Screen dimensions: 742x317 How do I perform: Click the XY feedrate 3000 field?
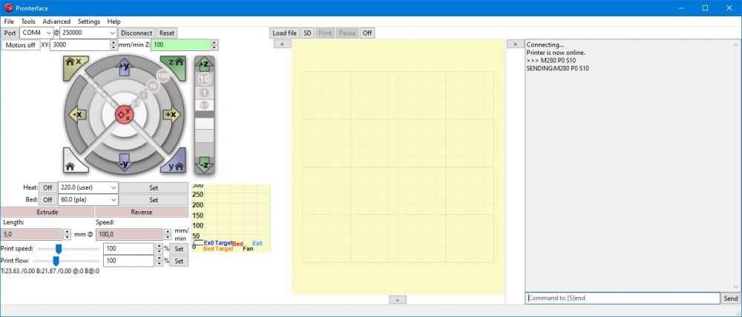tap(80, 45)
